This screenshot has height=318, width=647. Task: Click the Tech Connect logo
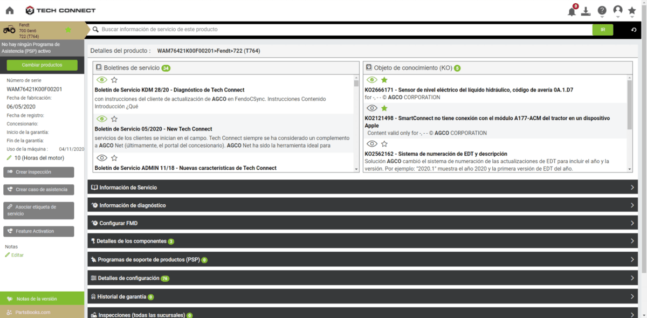click(x=60, y=10)
